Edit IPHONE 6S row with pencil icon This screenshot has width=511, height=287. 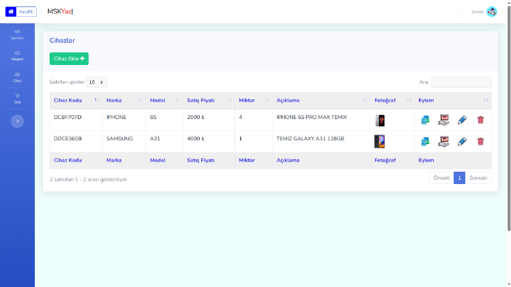point(462,120)
